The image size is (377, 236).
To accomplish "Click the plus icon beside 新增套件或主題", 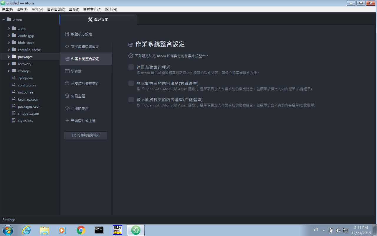I will pos(67,121).
